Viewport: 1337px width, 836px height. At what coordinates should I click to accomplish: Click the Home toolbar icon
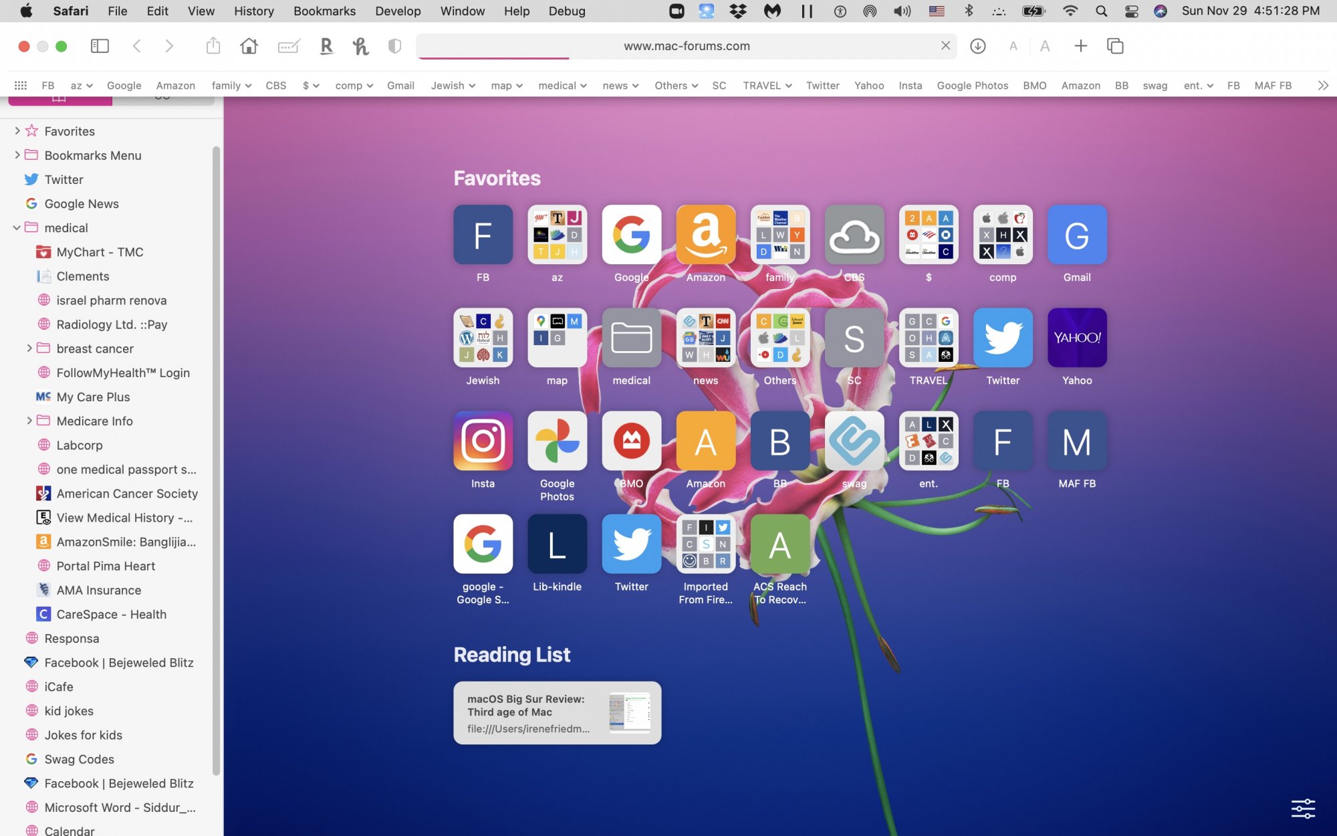249,46
